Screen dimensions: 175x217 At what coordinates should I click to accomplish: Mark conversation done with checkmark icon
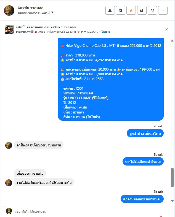tap(163, 11)
